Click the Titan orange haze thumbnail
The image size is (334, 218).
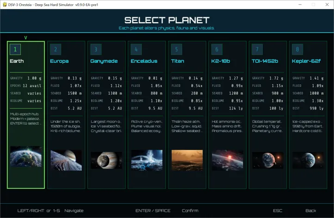[187, 160]
